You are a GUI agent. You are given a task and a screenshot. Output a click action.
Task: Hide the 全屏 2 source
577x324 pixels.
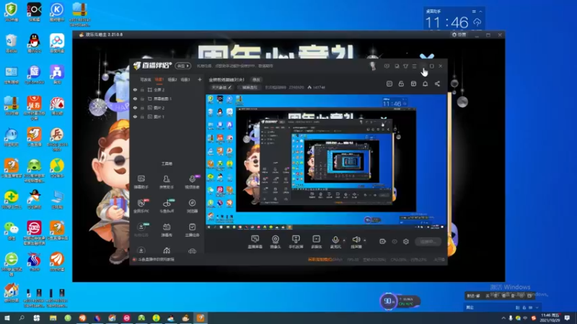pos(135,89)
